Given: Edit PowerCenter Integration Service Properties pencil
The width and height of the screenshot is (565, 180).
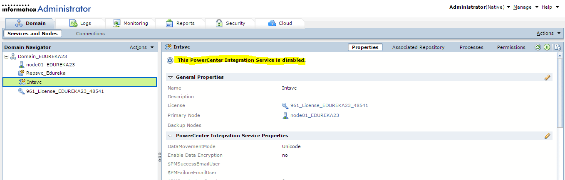Looking at the screenshot, I should tap(548, 136).
